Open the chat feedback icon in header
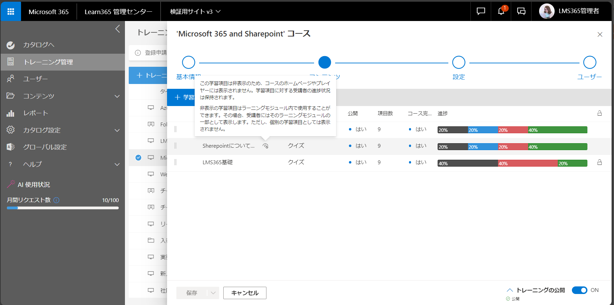Screen dimensions: 614x305 click(481, 11)
